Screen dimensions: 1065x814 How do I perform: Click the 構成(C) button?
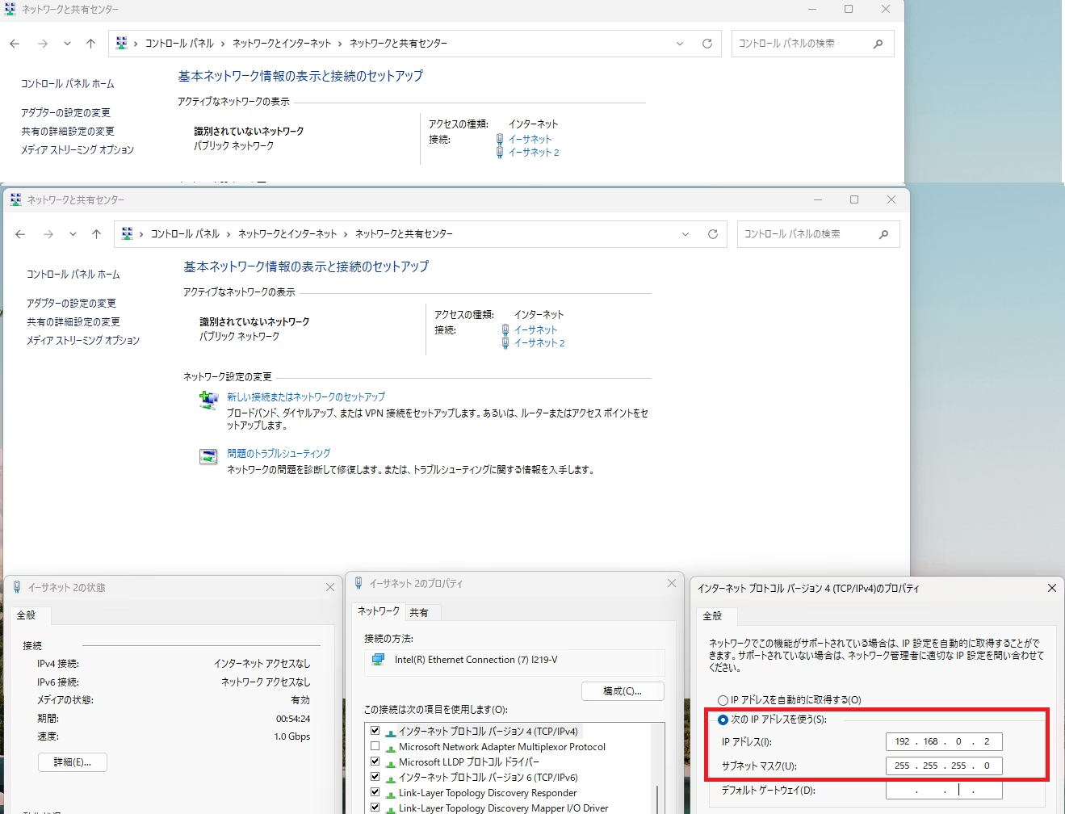pos(623,691)
